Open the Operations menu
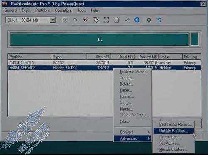208x155 pixels. [x=64, y=10]
